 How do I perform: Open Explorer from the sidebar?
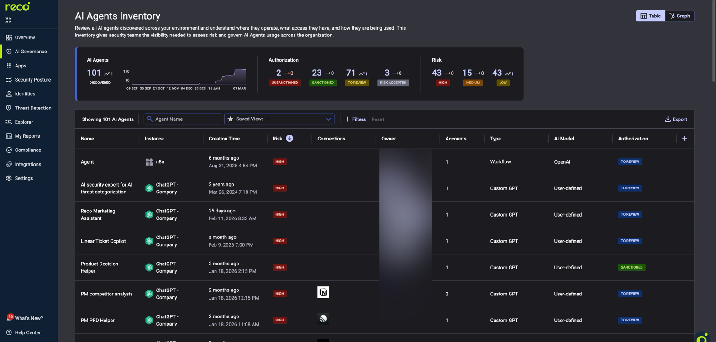tap(24, 122)
